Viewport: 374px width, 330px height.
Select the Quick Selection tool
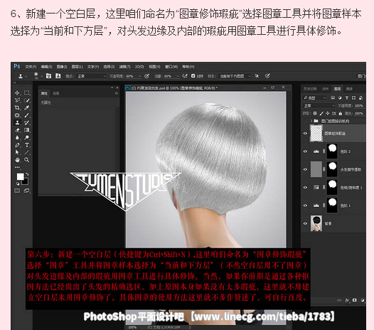pos(27,100)
